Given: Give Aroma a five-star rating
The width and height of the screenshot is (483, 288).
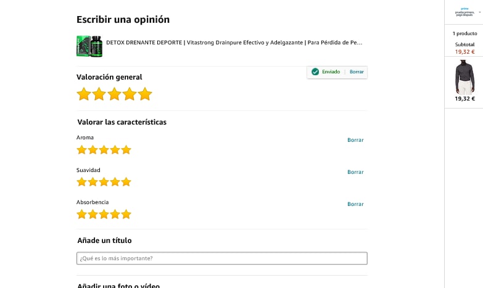Looking at the screenshot, I should [x=126, y=150].
